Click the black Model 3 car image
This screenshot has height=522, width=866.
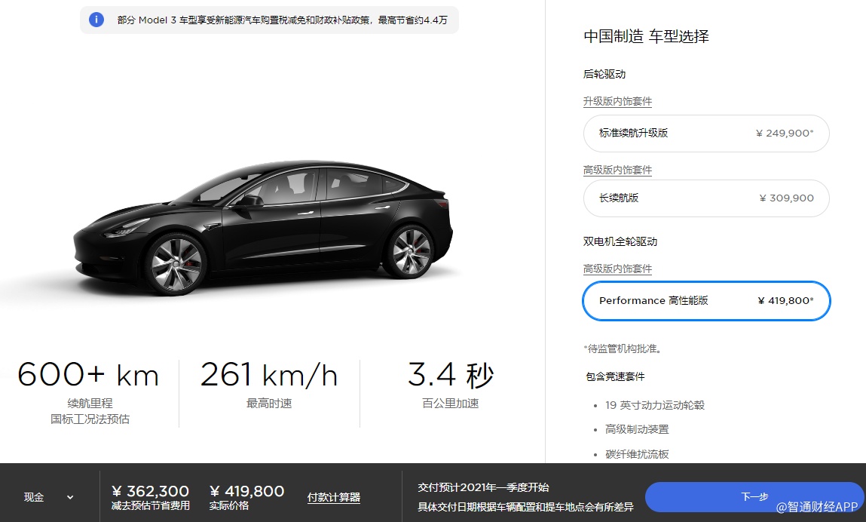263,227
